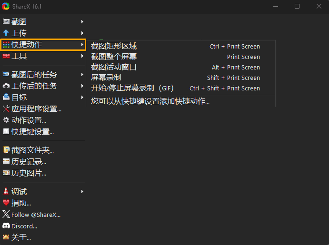Open 动作设置... label
Viewport: 329px width, 245px height.
click(29, 120)
